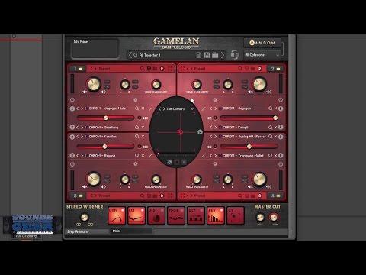Image resolution: width=366 pixels, height=275 pixels.
Task: Click core 3 power button
Action: (72, 164)
